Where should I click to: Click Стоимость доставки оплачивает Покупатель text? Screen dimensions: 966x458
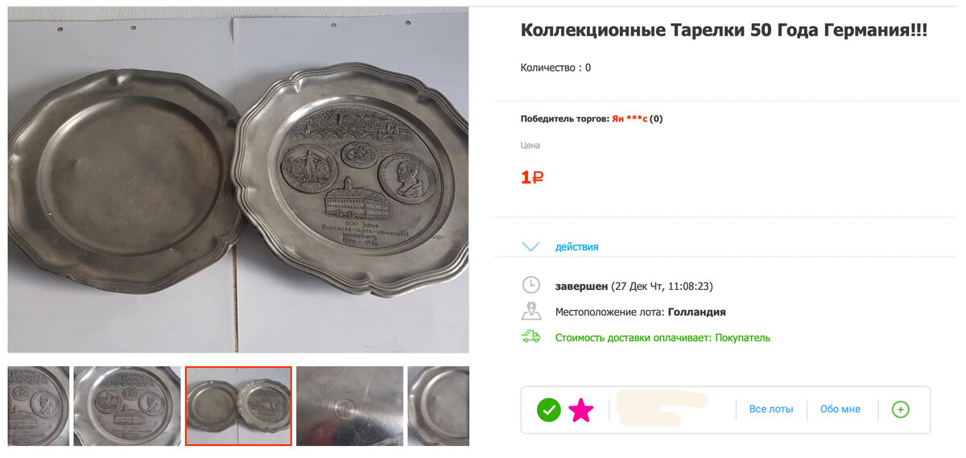pyautogui.click(x=663, y=337)
